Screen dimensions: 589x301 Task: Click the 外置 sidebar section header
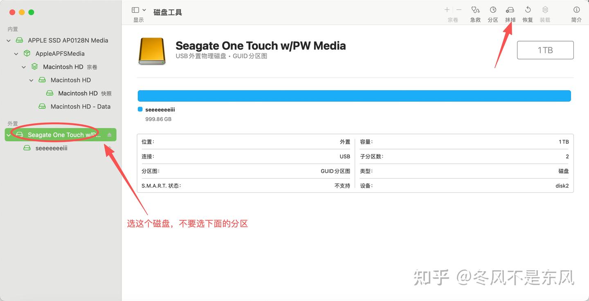click(13, 123)
